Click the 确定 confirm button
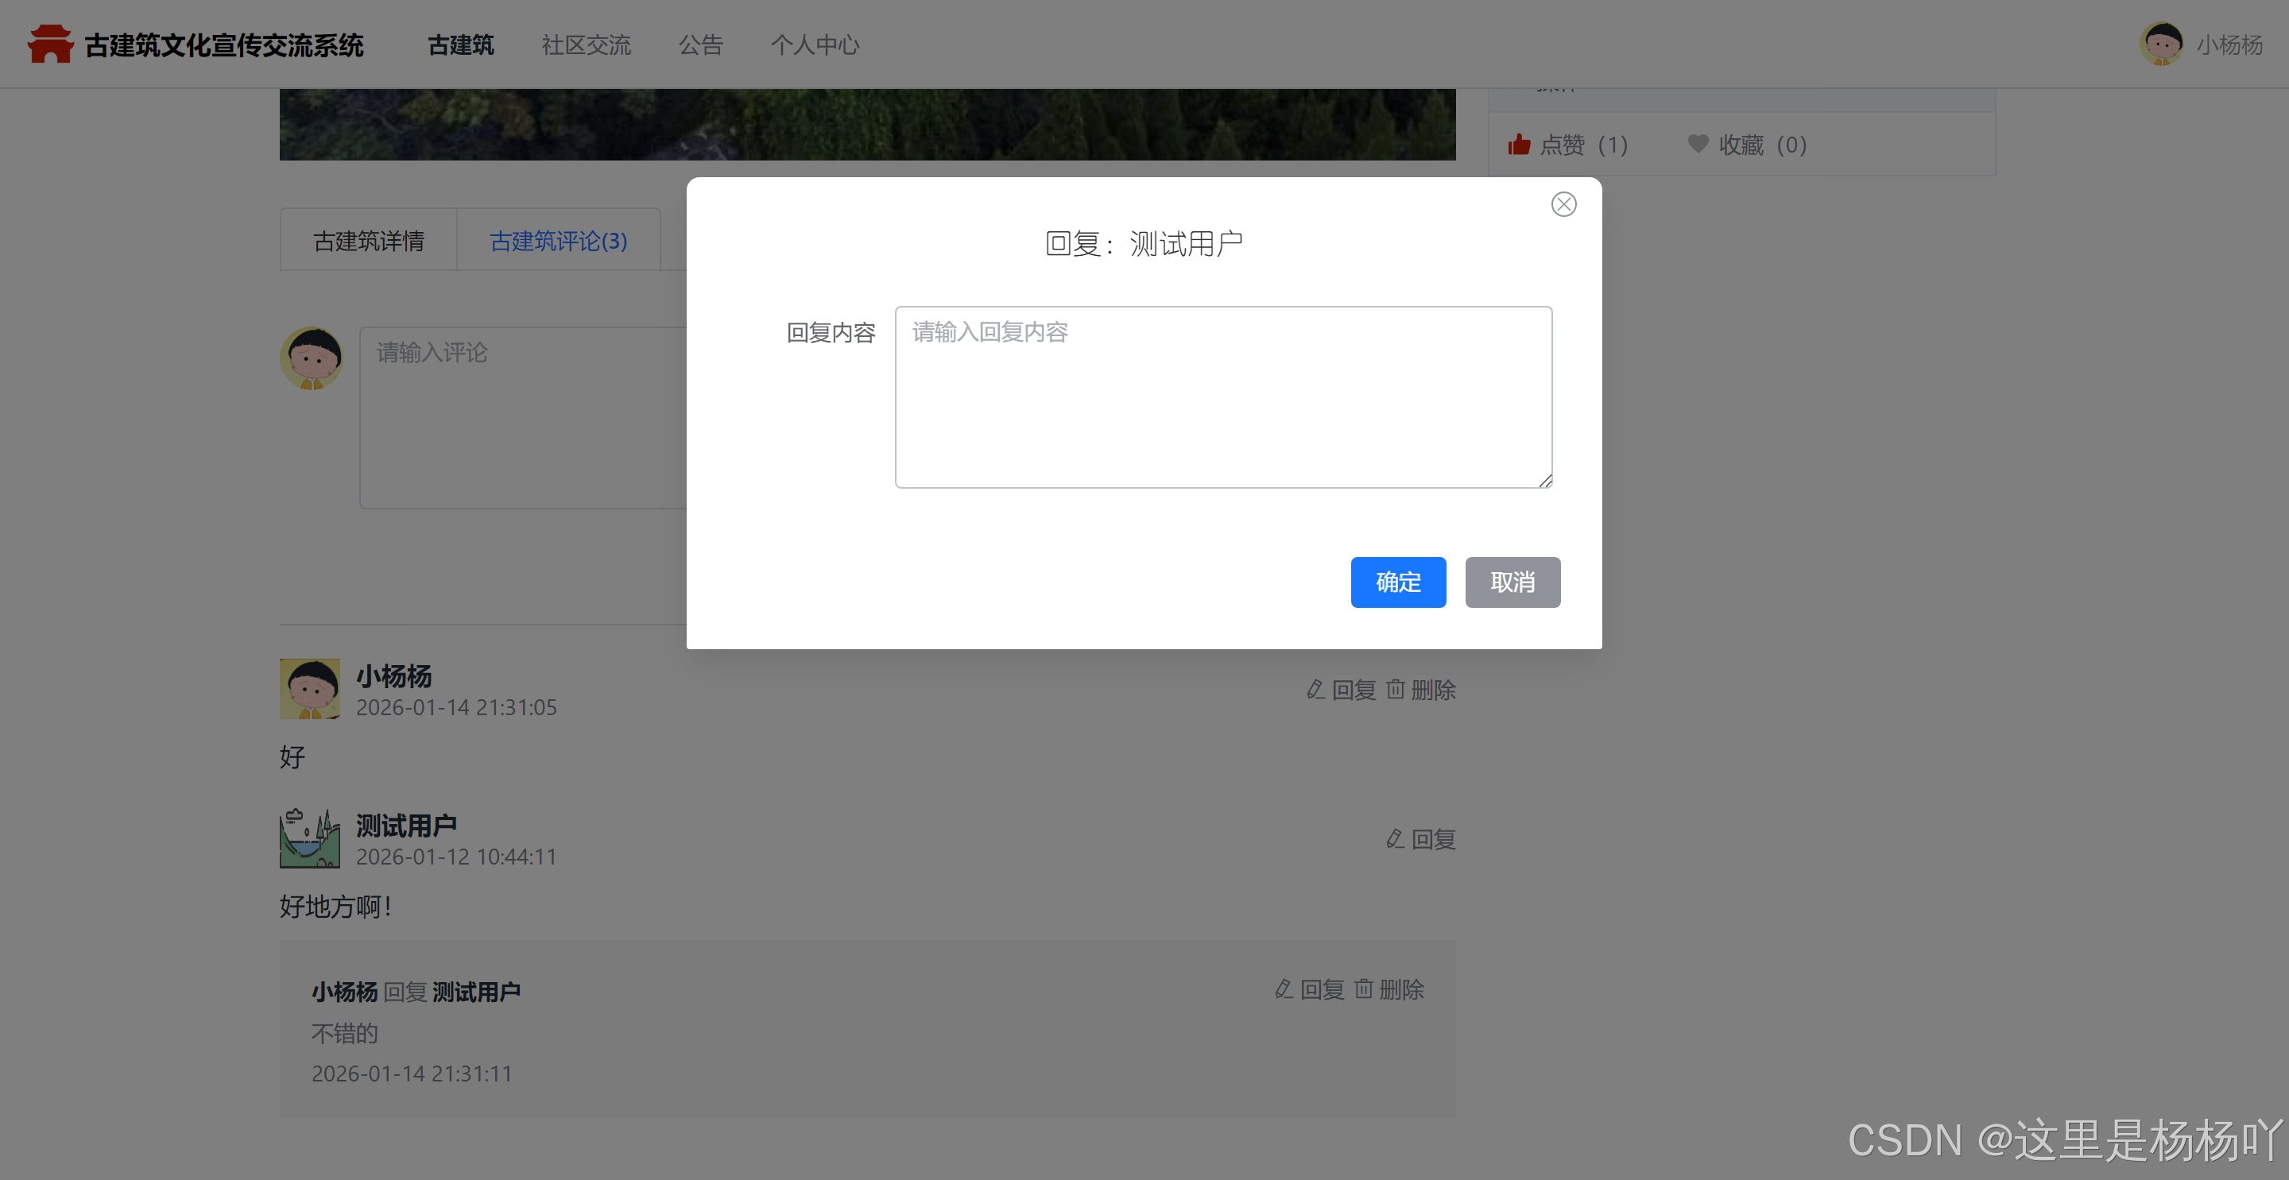Viewport: 2289px width, 1180px height. pyautogui.click(x=1398, y=582)
